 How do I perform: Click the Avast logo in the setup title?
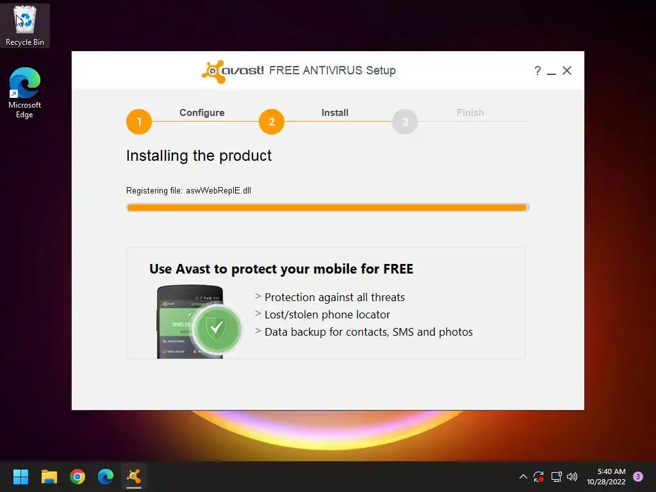233,71
